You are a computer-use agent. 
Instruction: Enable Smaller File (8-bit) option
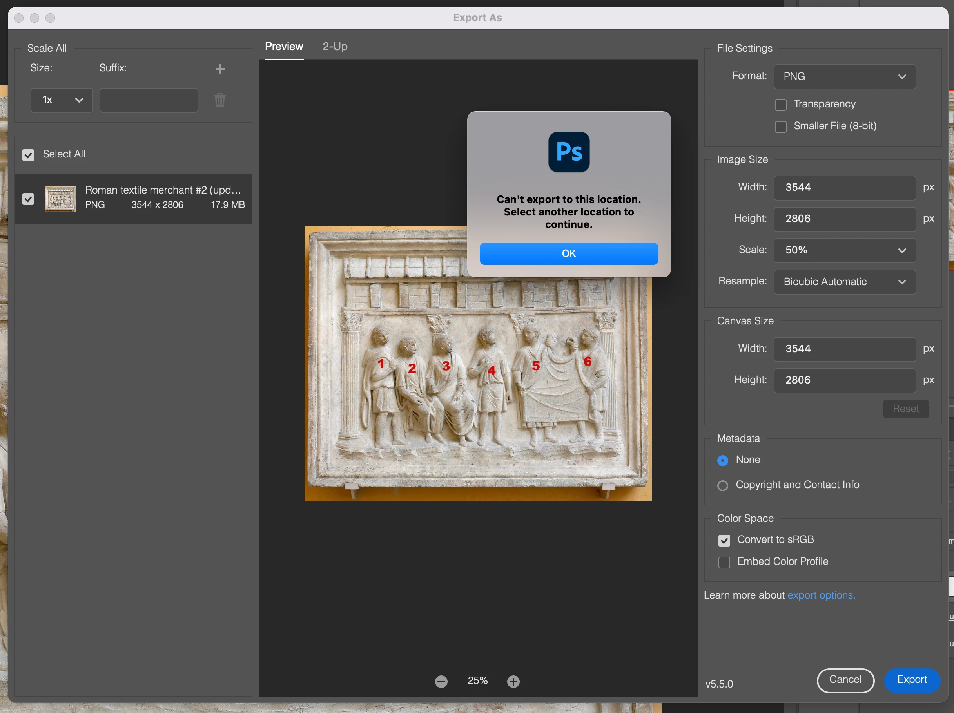tap(780, 127)
